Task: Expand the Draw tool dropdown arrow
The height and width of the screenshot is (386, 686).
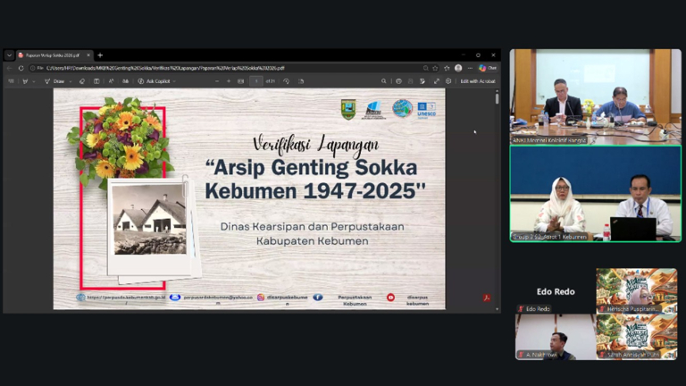Action: (71, 81)
